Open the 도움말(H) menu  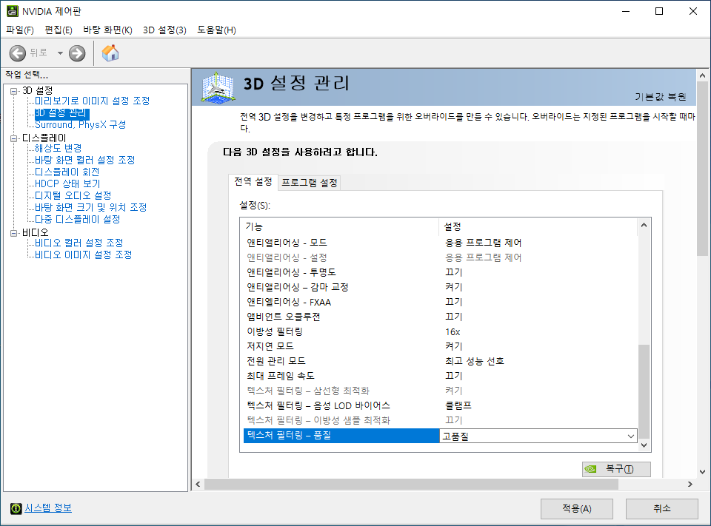click(x=216, y=30)
